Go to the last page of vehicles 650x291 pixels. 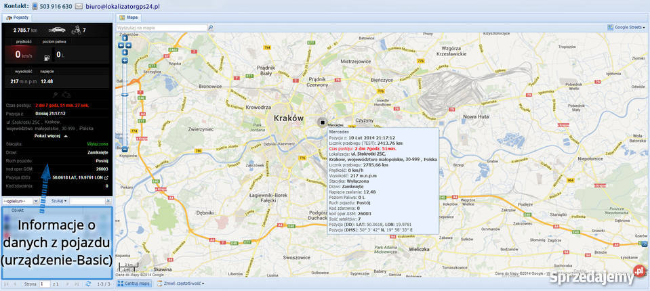point(77,284)
